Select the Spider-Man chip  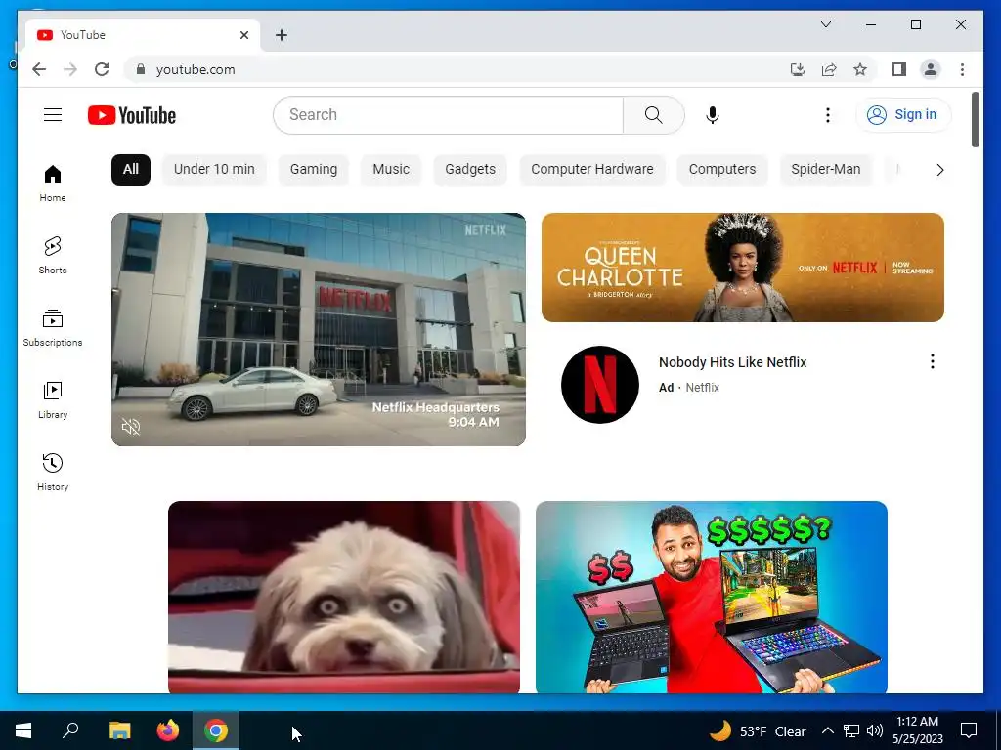826,170
